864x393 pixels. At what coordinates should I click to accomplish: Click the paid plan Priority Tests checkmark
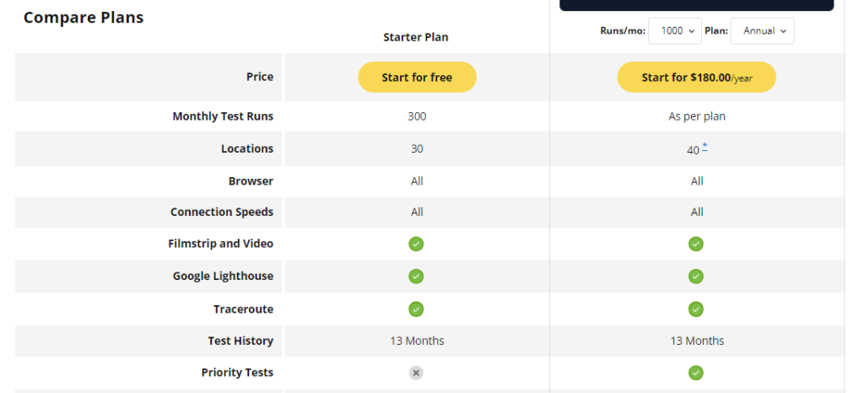coord(696,373)
